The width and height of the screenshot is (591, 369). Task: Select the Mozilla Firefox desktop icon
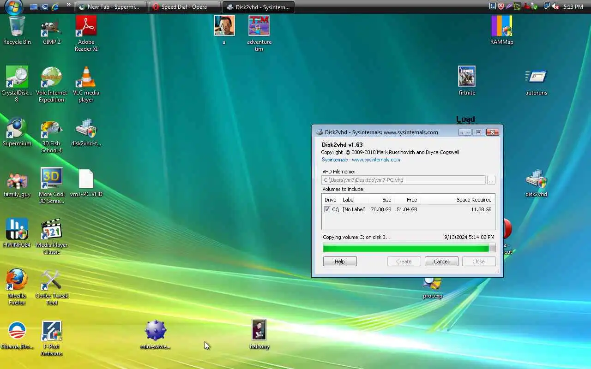point(17,287)
